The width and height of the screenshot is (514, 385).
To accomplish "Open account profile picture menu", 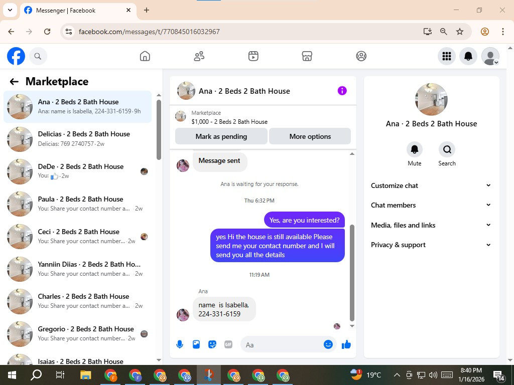I will coord(490,56).
